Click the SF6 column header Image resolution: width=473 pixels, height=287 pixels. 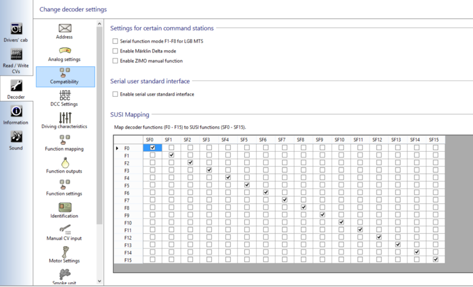[265, 140]
